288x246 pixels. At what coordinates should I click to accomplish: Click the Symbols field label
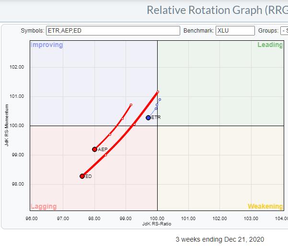tap(32, 31)
